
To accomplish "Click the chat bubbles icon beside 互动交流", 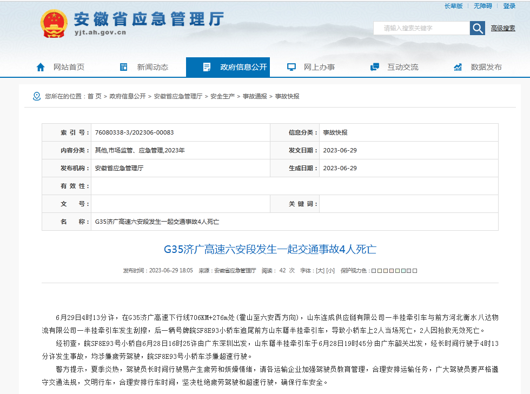I will pyautogui.click(x=375, y=67).
